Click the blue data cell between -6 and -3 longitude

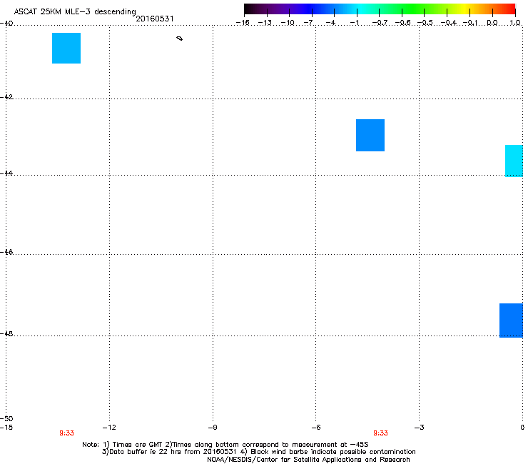(x=370, y=135)
